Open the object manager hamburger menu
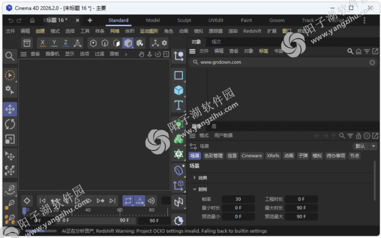Screen dimensions: 381x238 click(x=192, y=51)
